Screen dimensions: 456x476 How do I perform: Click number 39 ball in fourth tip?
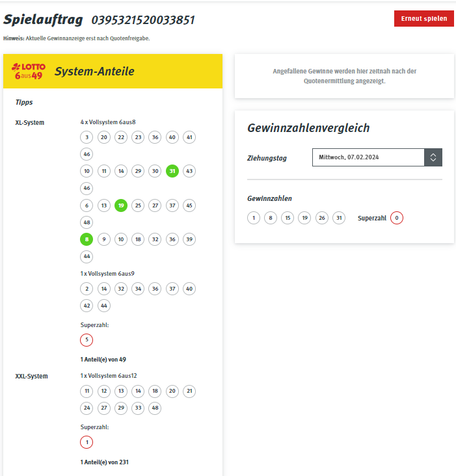tap(189, 239)
